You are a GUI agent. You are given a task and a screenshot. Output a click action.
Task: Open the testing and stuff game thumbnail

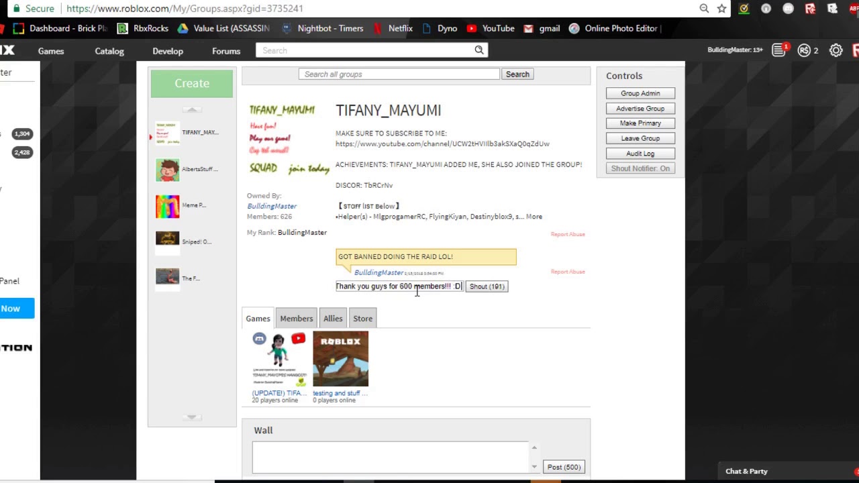click(340, 359)
